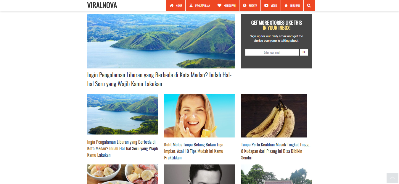Screen dimensions: 399x184
Task: Click the OK subscribe button
Action: [x=304, y=52]
